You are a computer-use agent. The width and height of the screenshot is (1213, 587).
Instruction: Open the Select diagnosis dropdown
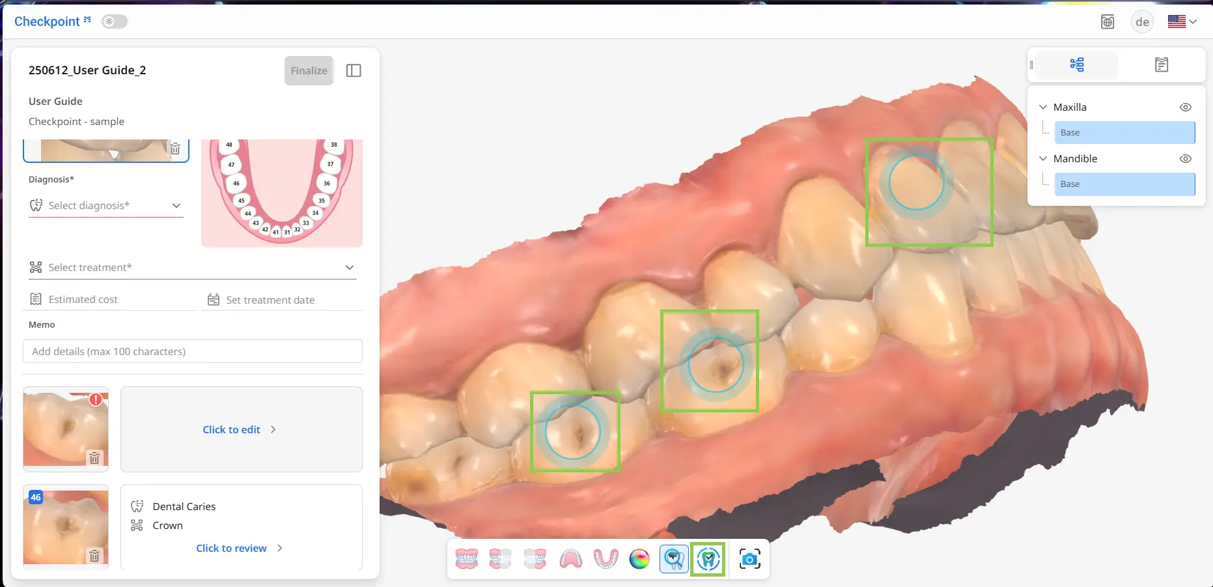tap(106, 205)
